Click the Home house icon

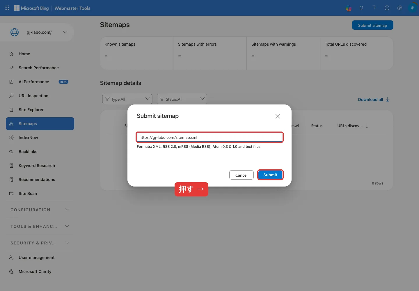click(x=11, y=54)
